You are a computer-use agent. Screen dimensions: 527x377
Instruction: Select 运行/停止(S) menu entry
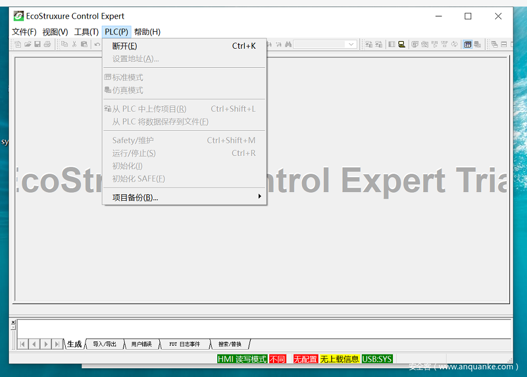point(184,153)
